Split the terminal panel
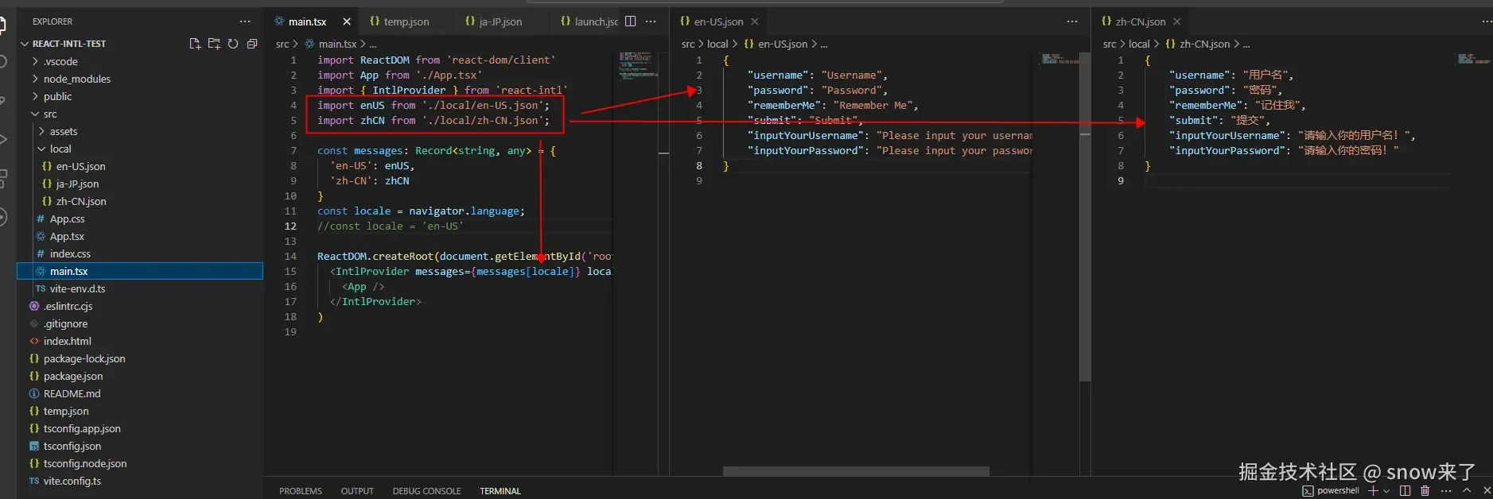 [1406, 491]
